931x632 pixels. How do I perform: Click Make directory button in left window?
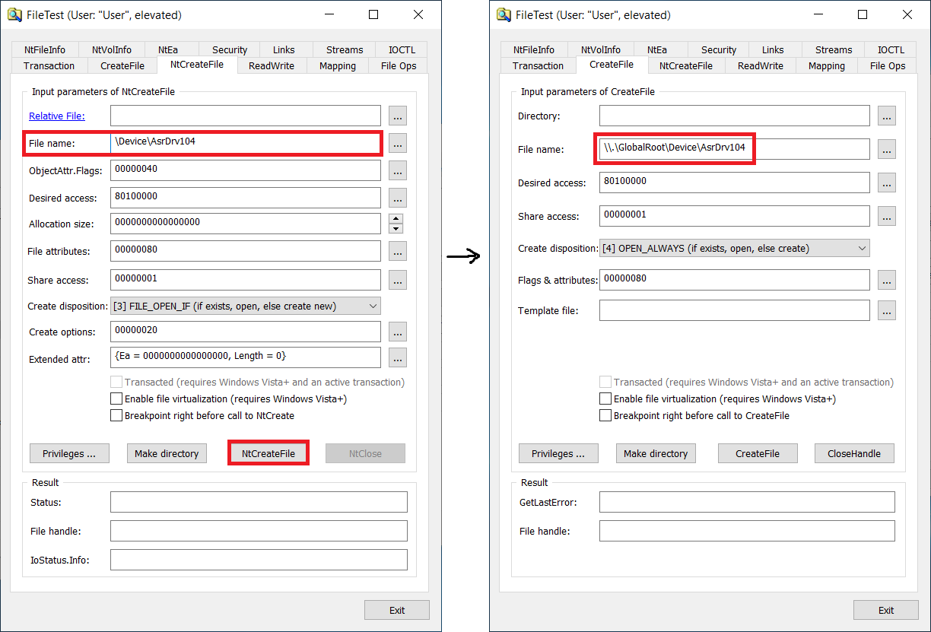167,453
